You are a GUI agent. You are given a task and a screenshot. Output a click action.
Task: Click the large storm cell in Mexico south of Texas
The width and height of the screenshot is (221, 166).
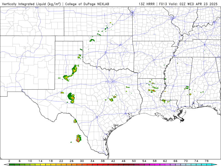coord(78,139)
